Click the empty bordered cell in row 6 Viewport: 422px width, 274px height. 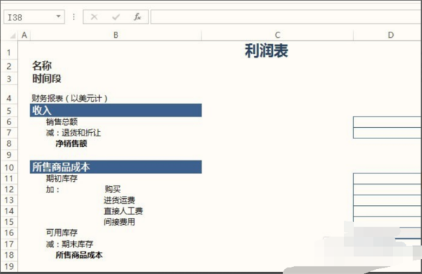(388, 122)
